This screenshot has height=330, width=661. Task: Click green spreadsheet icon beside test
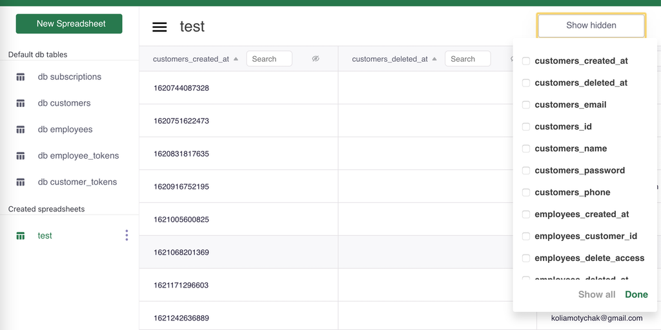tap(21, 236)
